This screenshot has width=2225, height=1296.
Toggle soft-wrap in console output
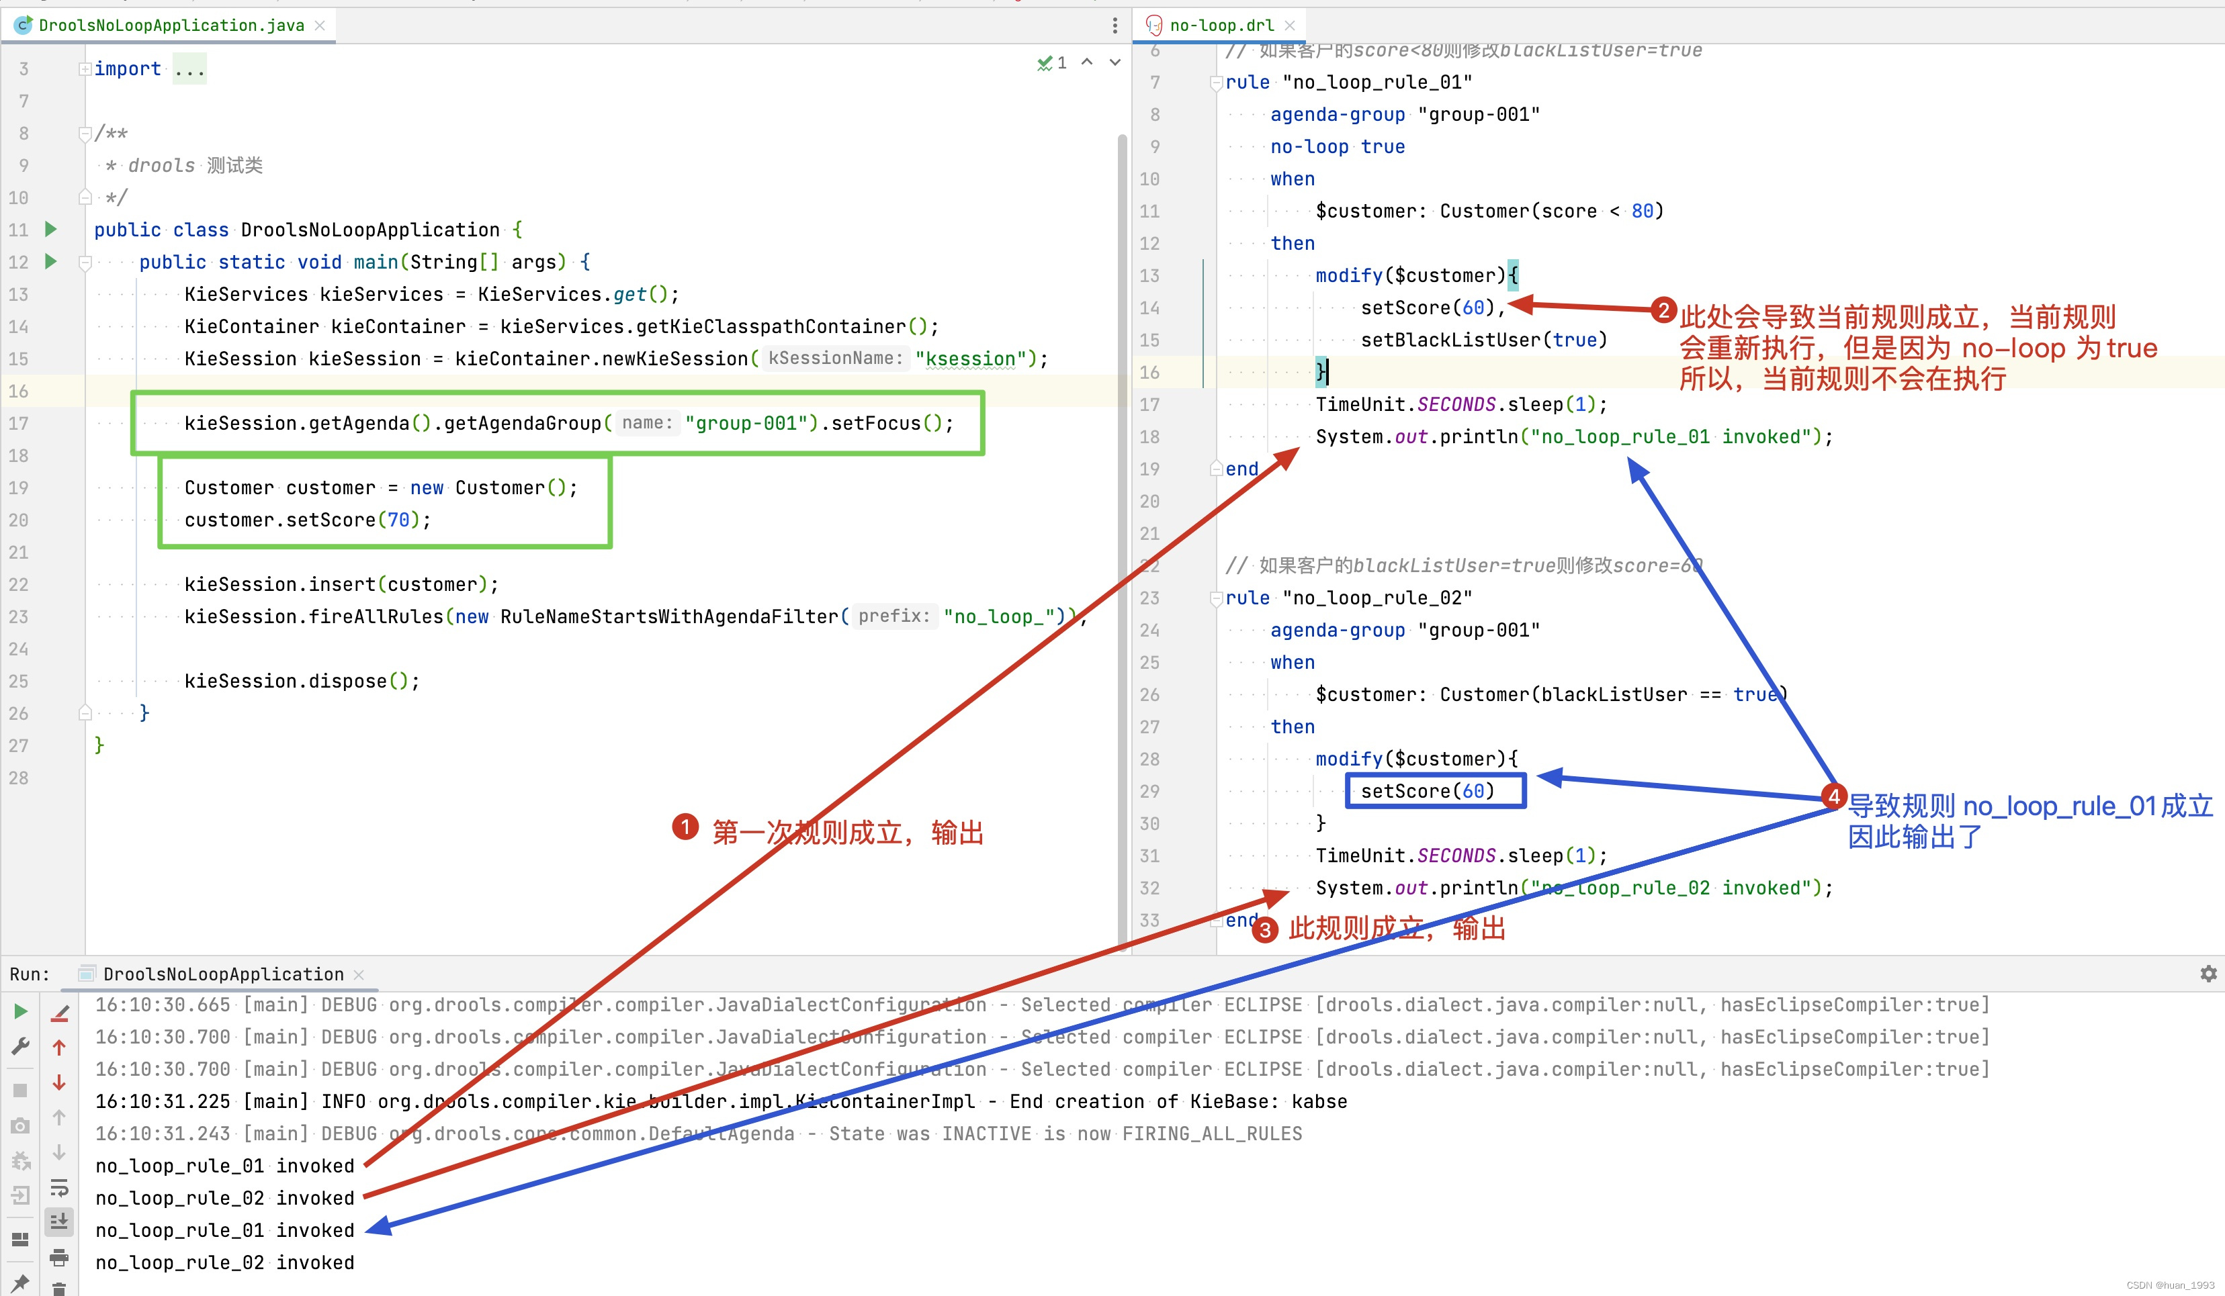point(59,1187)
